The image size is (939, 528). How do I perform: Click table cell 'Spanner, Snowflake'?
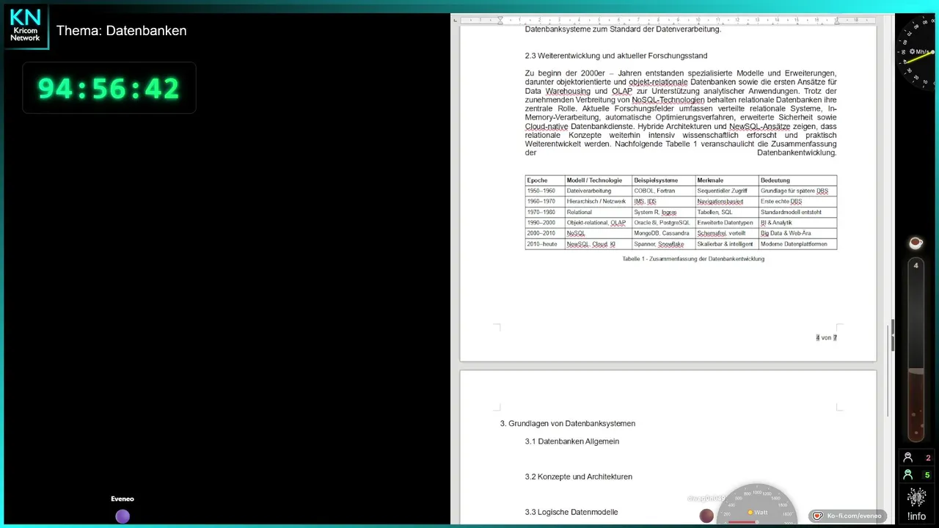(x=664, y=244)
